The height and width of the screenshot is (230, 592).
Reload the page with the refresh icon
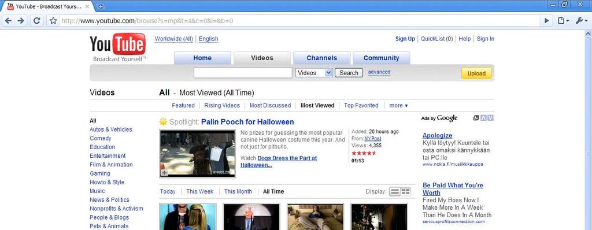pyautogui.click(x=36, y=21)
